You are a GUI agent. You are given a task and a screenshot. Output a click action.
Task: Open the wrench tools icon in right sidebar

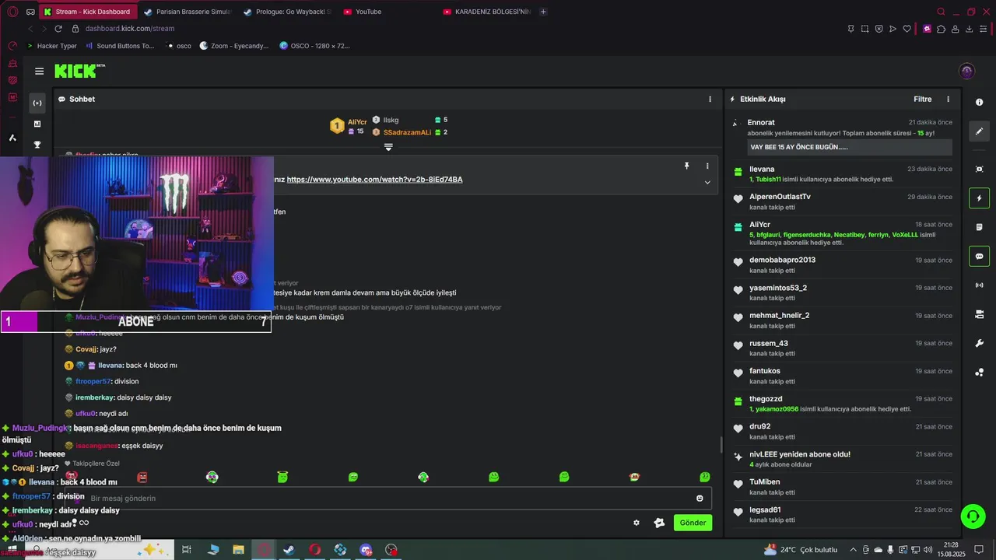pyautogui.click(x=979, y=343)
